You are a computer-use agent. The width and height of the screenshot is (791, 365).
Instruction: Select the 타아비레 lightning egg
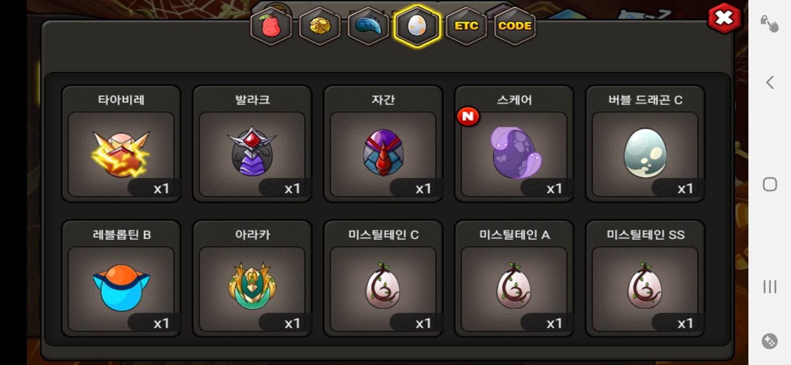coord(121,144)
